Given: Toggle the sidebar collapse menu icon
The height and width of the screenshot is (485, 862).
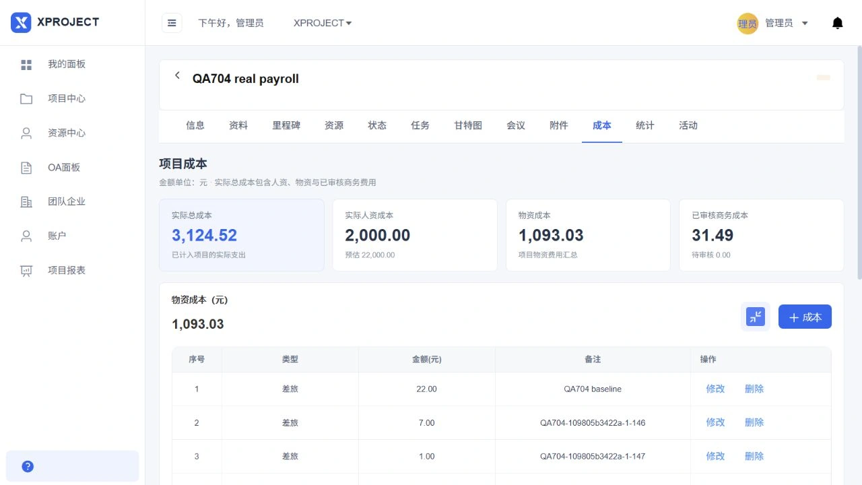Looking at the screenshot, I should click(172, 23).
